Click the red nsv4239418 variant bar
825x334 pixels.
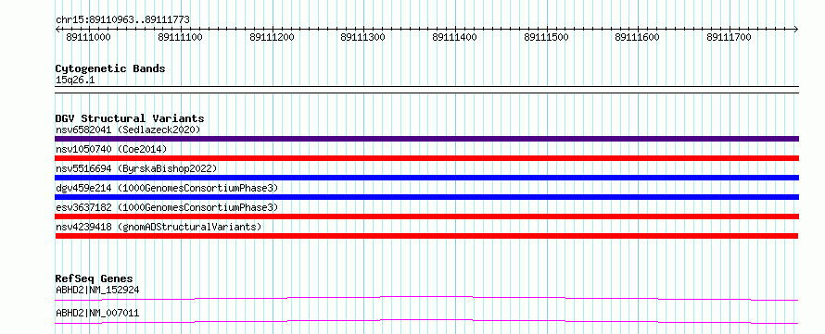(x=426, y=236)
